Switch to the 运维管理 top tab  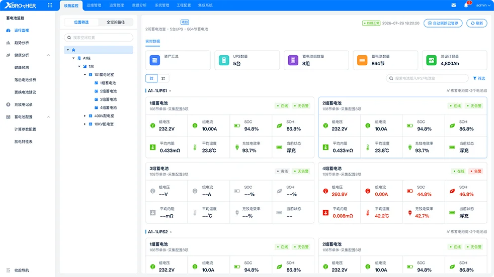tap(94, 6)
